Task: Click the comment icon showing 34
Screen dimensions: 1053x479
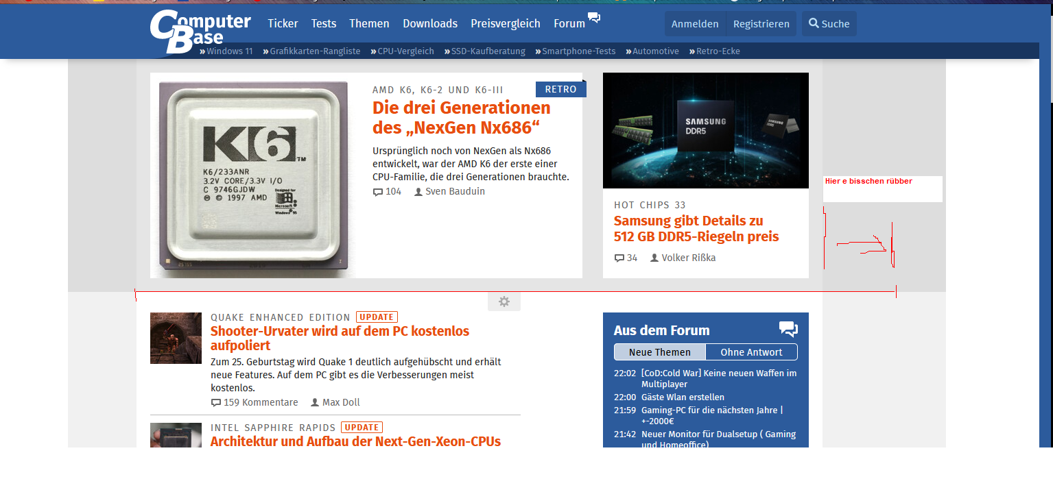Action: [619, 258]
